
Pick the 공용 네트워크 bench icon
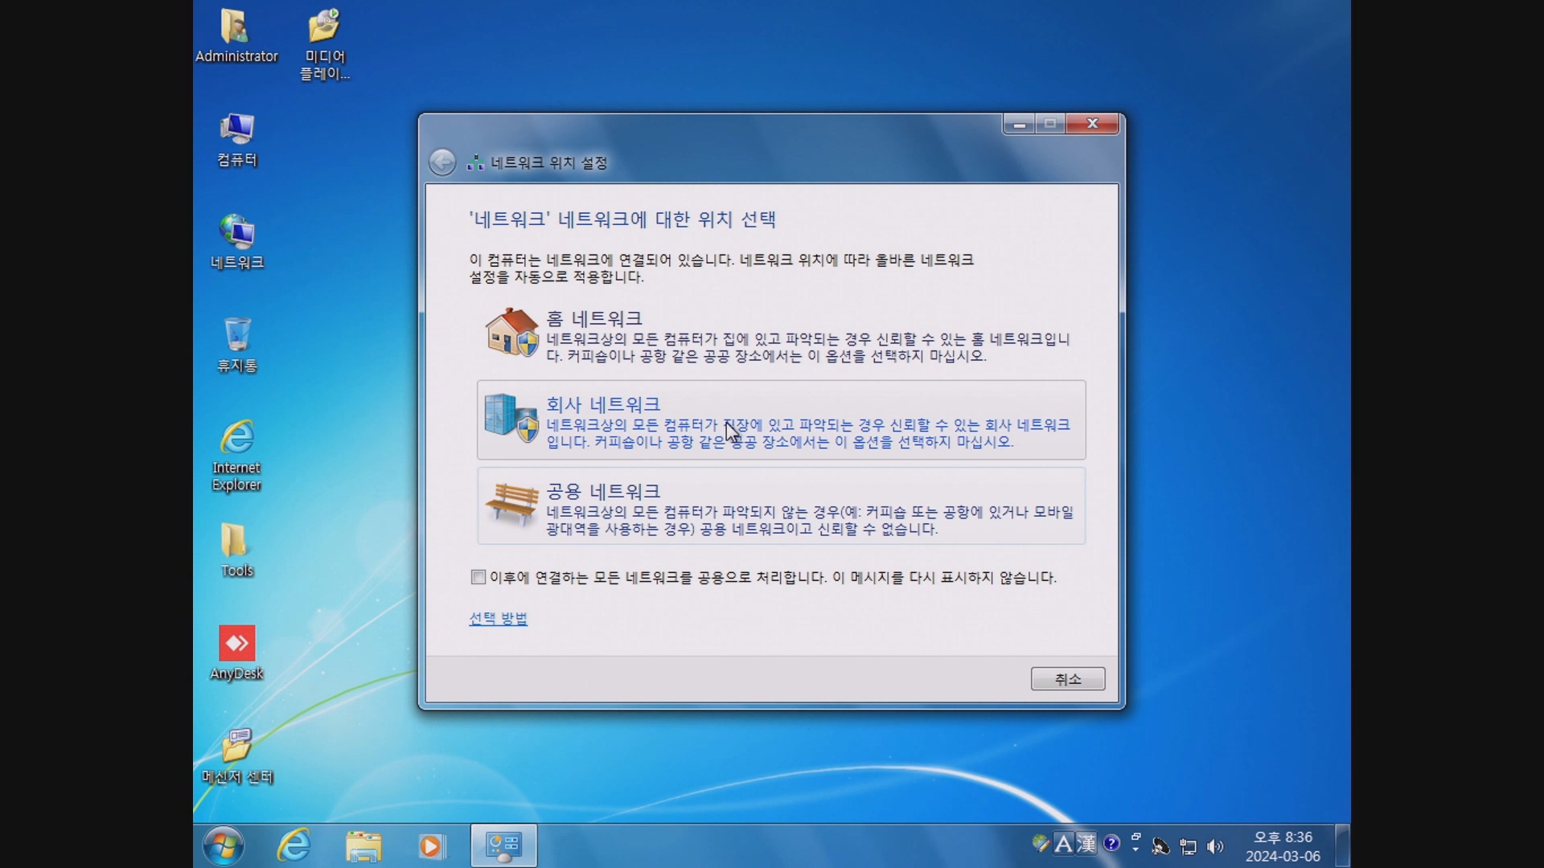pos(511,504)
